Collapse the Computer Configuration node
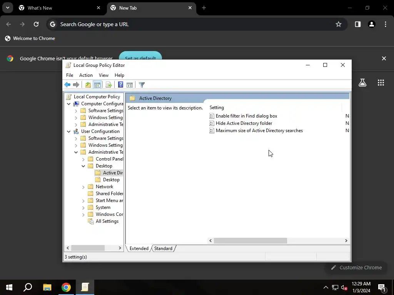 tap(68, 104)
